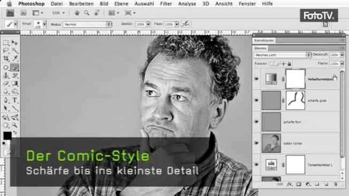Click the Zoom magnifier in application bar
349x196 pixels.
(x=87, y=13)
